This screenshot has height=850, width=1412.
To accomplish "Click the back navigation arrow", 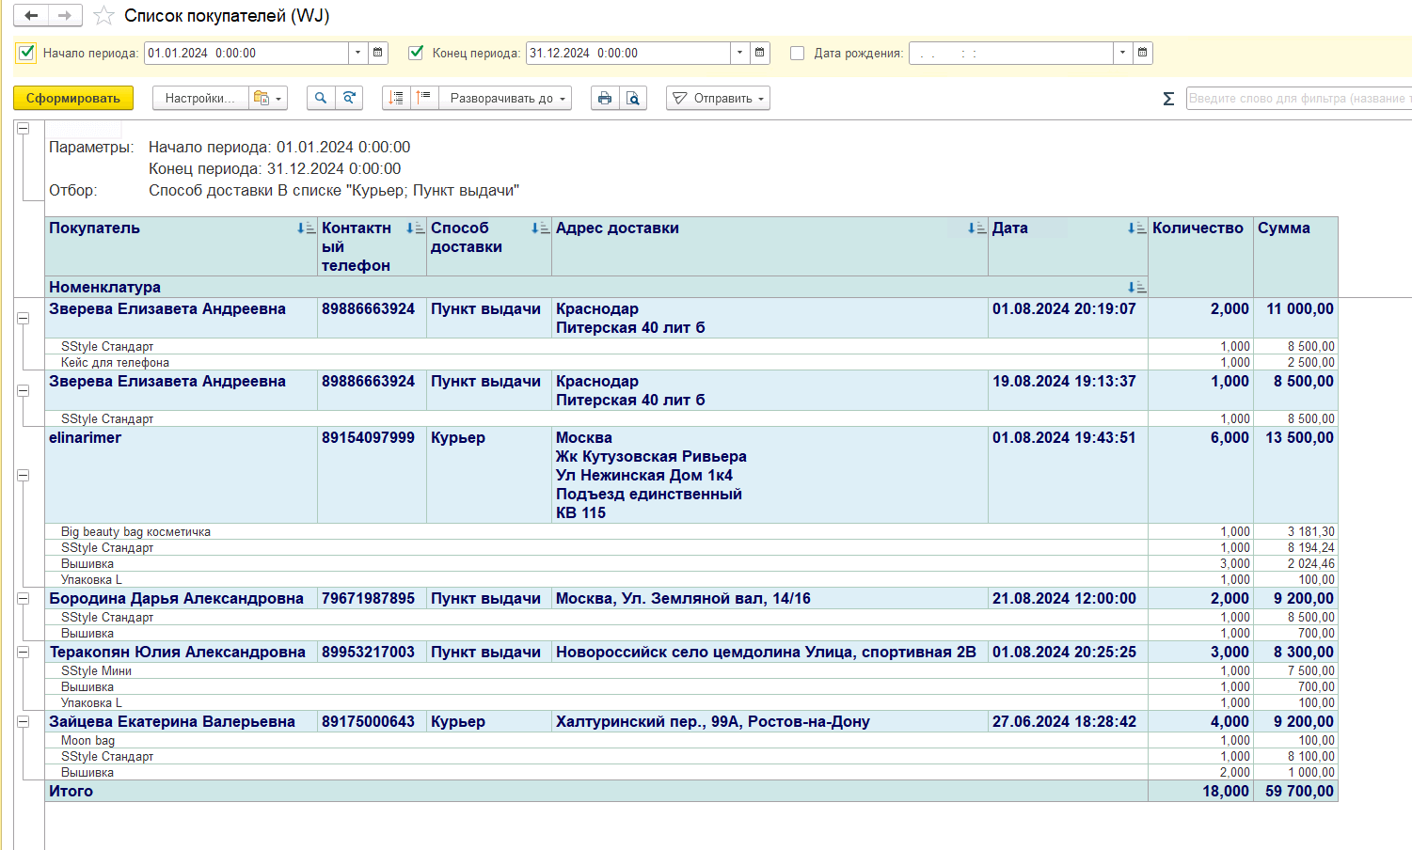I will point(31,16).
